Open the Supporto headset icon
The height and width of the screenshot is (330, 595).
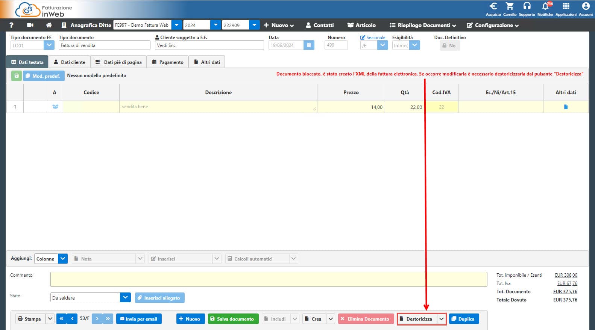527,9
